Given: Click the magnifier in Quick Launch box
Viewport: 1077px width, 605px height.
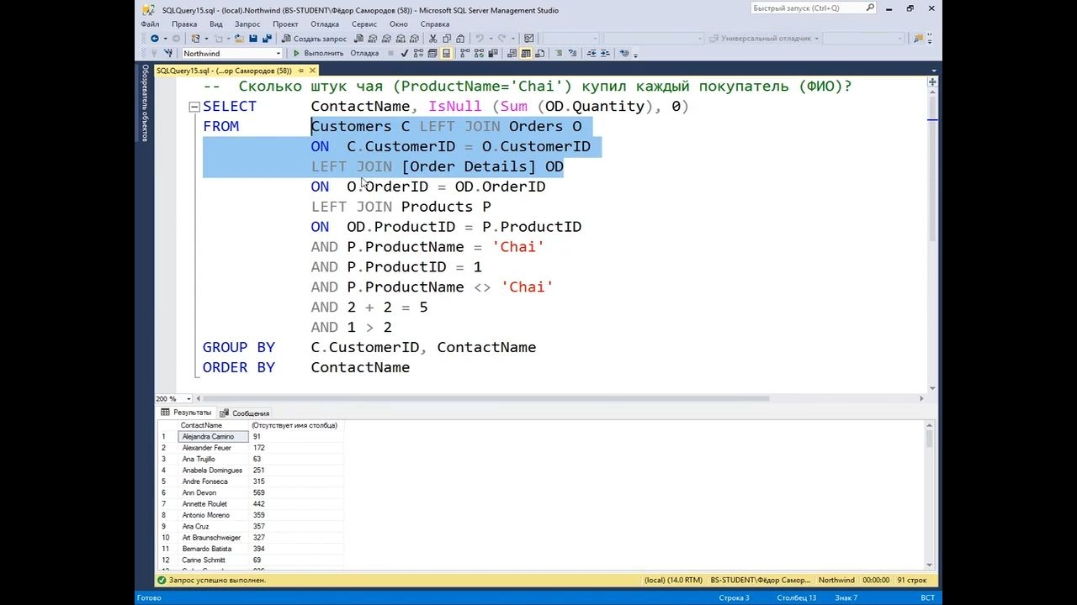Looking at the screenshot, I should 869,8.
